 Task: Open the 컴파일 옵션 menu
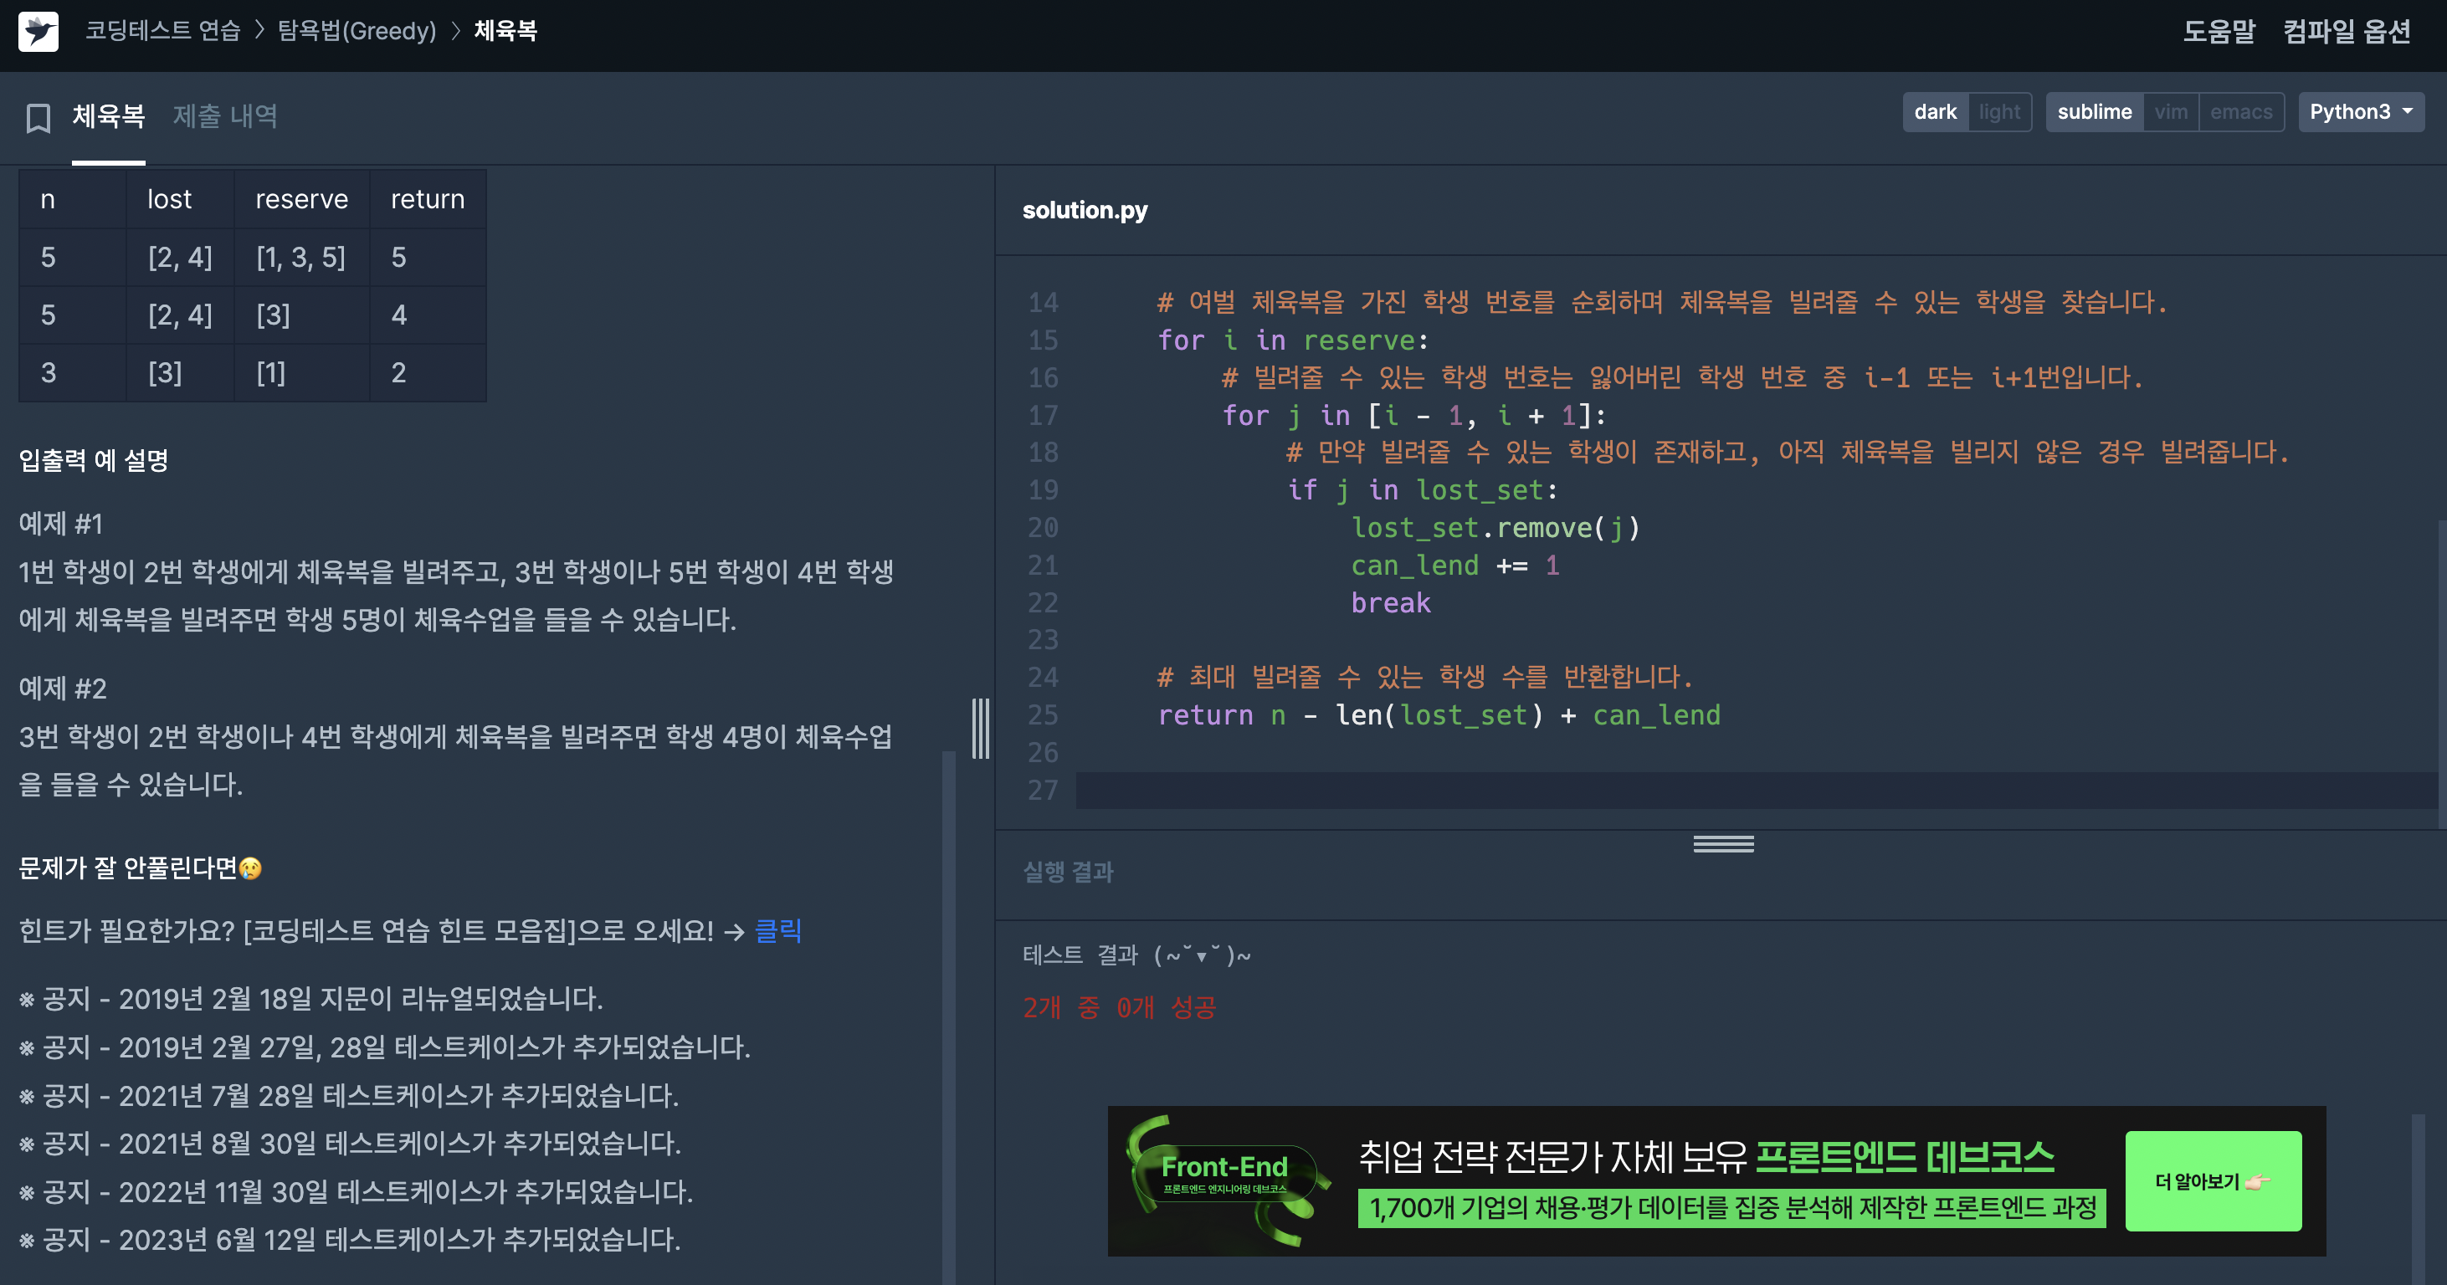(x=2347, y=31)
